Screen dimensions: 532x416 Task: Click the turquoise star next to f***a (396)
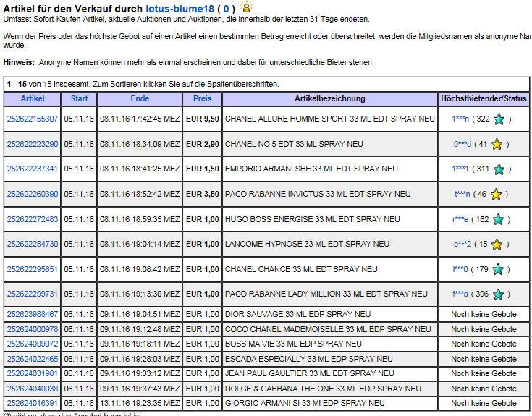click(498, 294)
